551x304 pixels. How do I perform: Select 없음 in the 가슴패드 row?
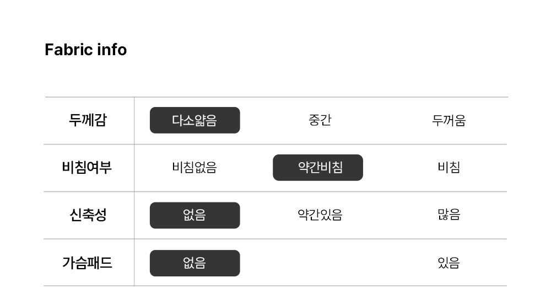pyautogui.click(x=195, y=263)
